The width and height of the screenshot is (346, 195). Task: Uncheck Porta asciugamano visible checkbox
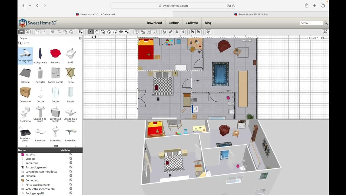point(71,184)
